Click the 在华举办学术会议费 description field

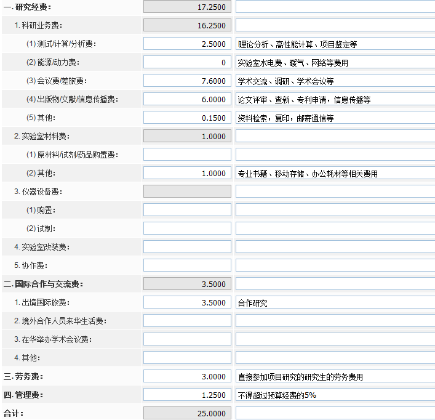(x=335, y=339)
